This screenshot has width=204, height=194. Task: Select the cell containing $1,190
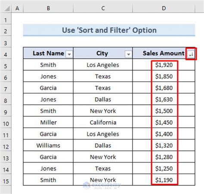(164, 180)
